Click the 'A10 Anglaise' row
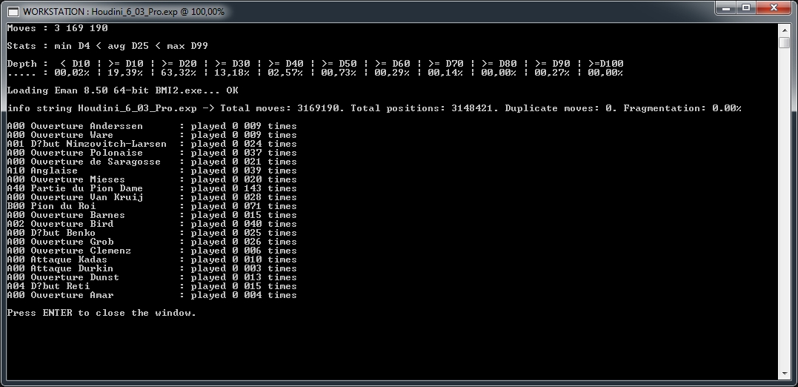The width and height of the screenshot is (798, 387). tap(152, 171)
